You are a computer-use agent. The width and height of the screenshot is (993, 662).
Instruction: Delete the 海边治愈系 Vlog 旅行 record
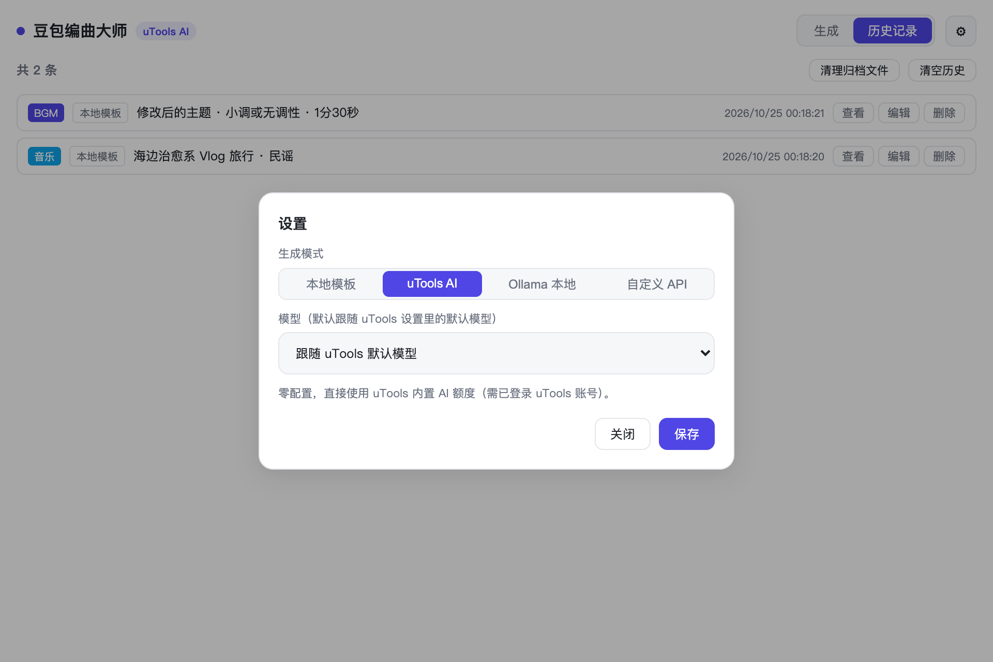pyautogui.click(x=944, y=156)
